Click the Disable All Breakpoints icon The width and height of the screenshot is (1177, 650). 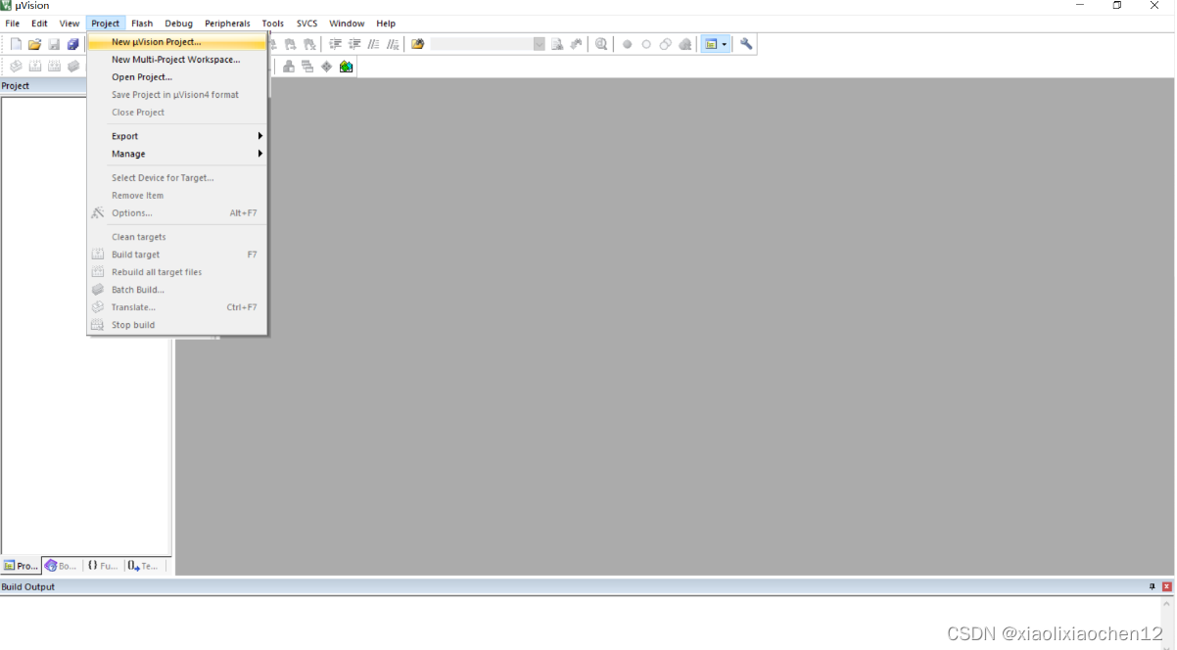pos(666,44)
